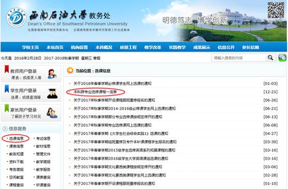Click the university logo emblem
Image resolution: width=288 pixels, height=189 pixels.
point(16,18)
